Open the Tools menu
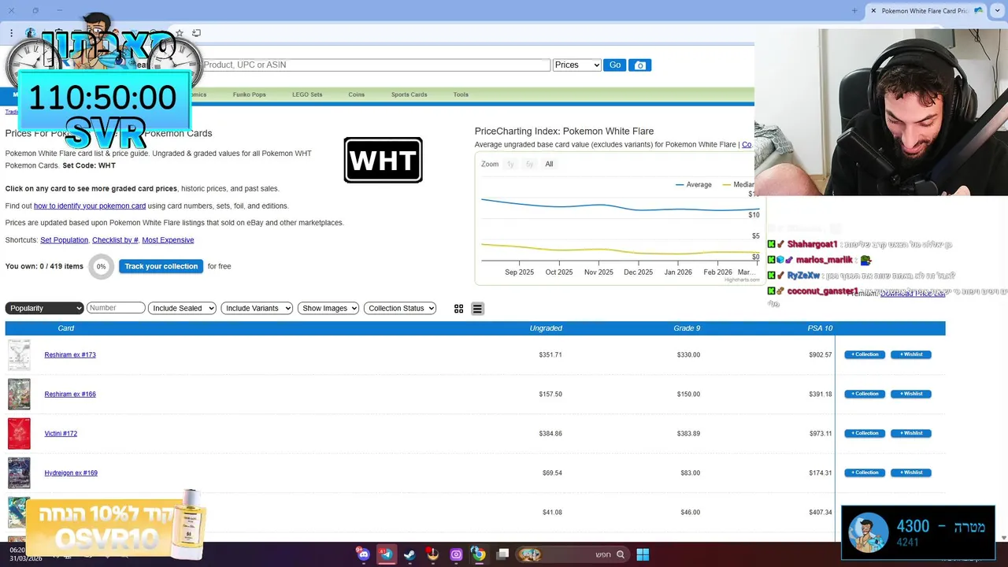 point(461,94)
